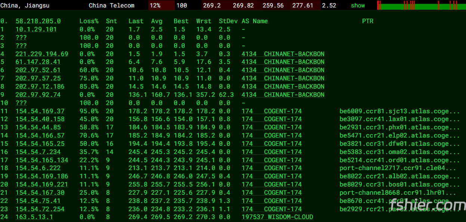Viewport: 466px width, 222px height.
Task: Open final hop IP 163.5.13.1
Action: (x=34, y=217)
